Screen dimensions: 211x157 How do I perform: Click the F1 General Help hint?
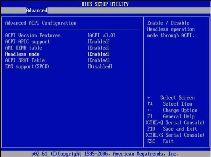pos(171,117)
